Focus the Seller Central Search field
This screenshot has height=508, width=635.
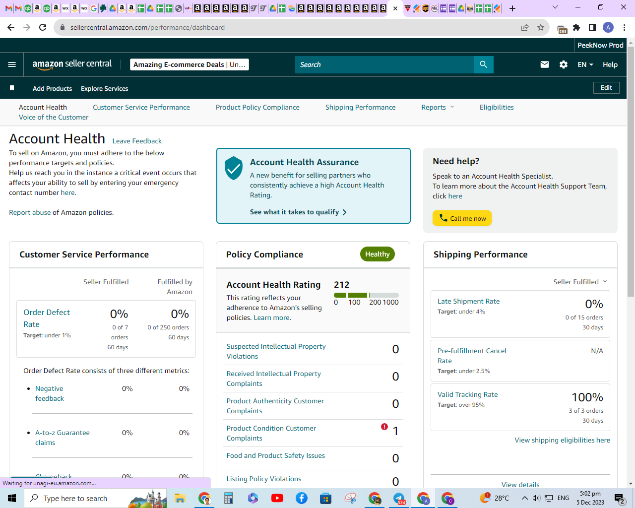(384, 64)
